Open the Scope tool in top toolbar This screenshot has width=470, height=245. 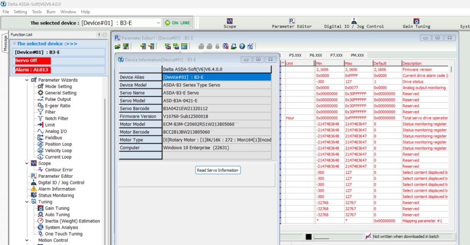tap(229, 23)
